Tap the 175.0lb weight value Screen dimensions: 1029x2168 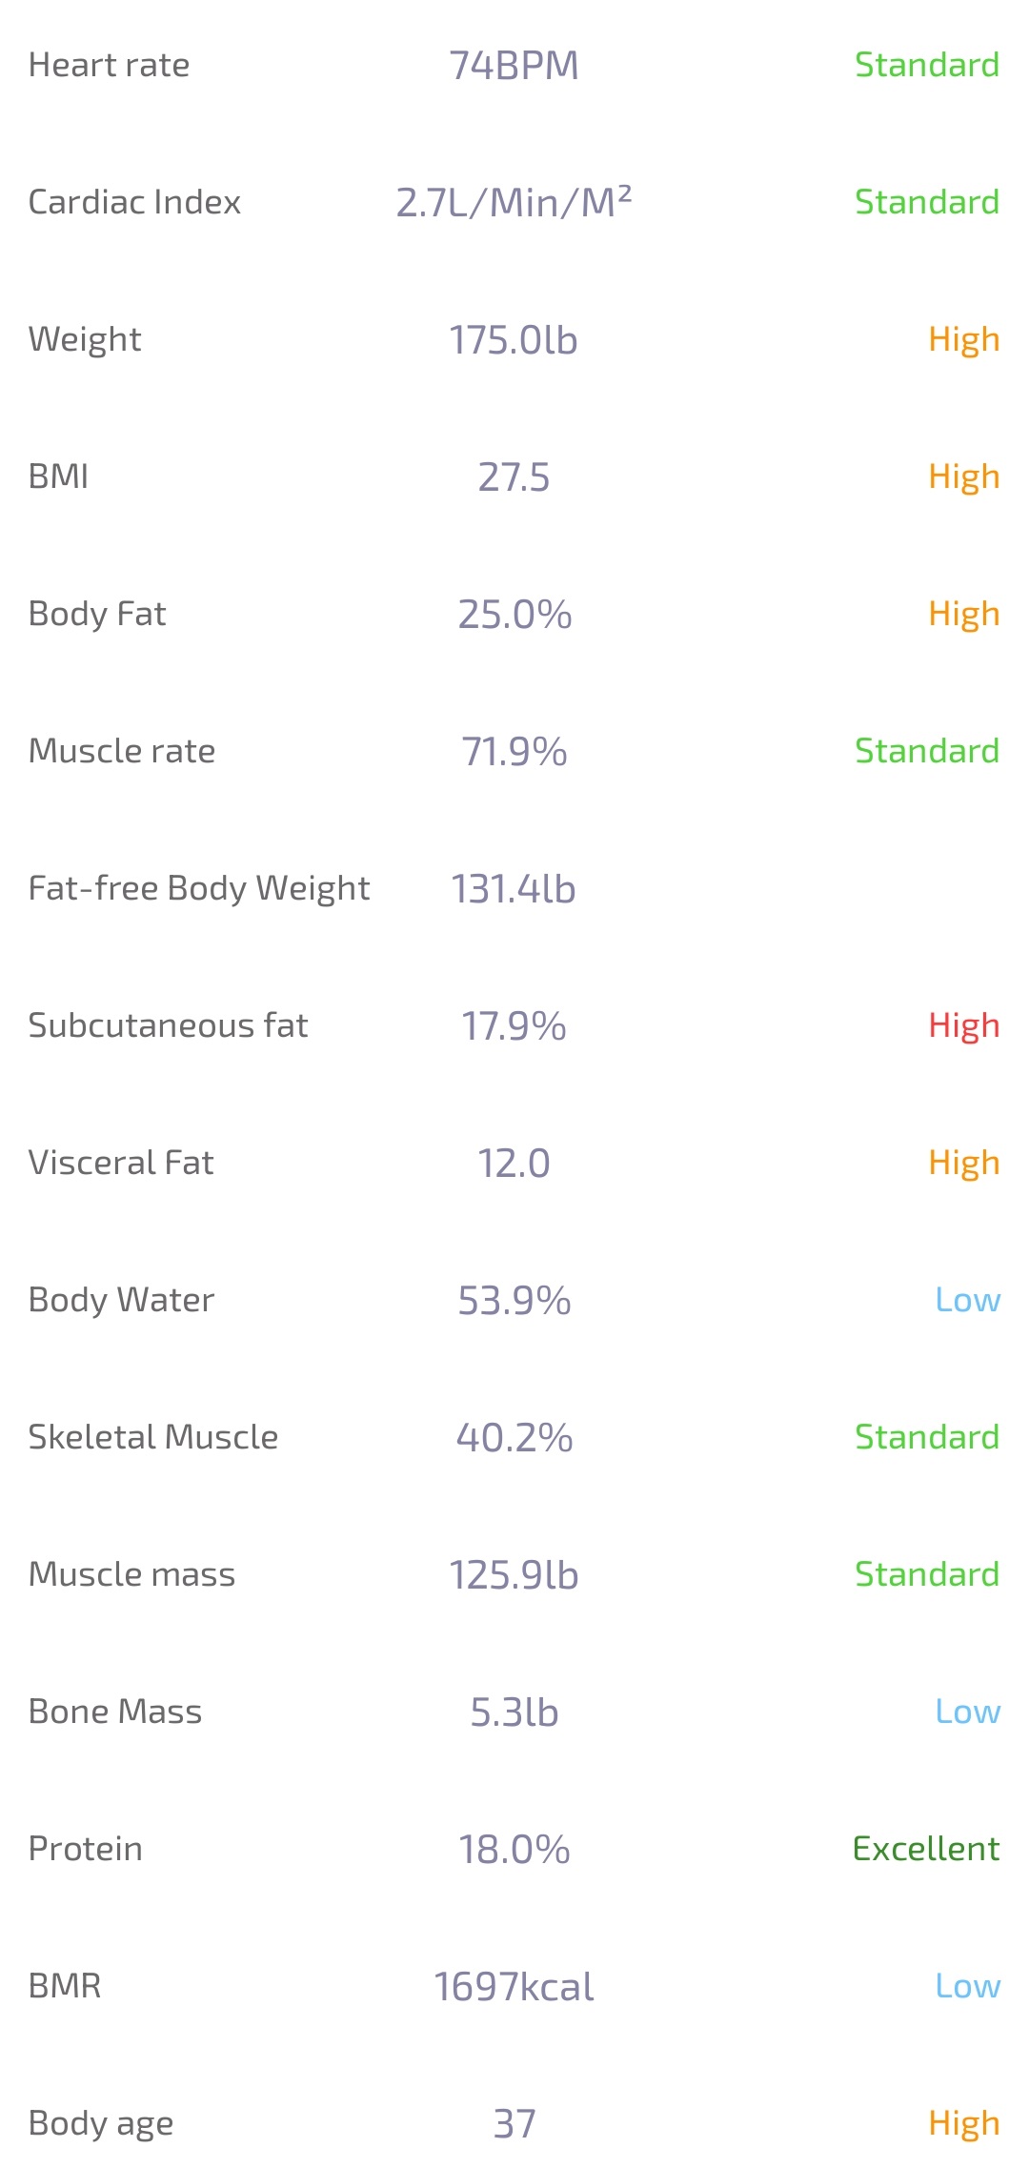(x=514, y=340)
